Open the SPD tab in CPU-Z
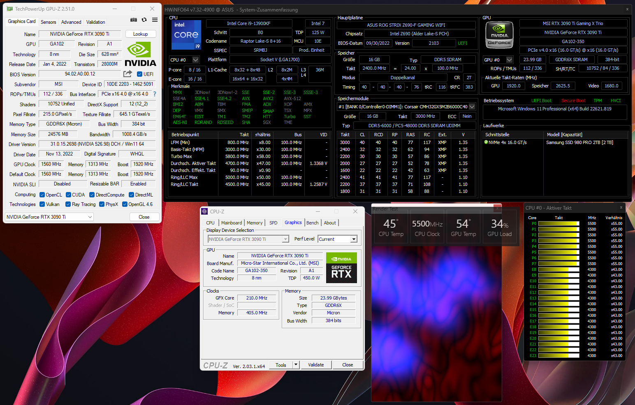 click(273, 223)
